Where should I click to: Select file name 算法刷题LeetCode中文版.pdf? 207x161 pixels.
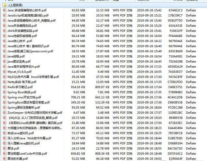[x=27, y=153]
